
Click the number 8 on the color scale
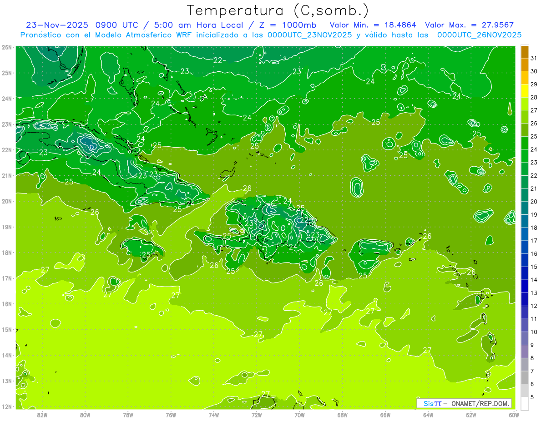532,358
